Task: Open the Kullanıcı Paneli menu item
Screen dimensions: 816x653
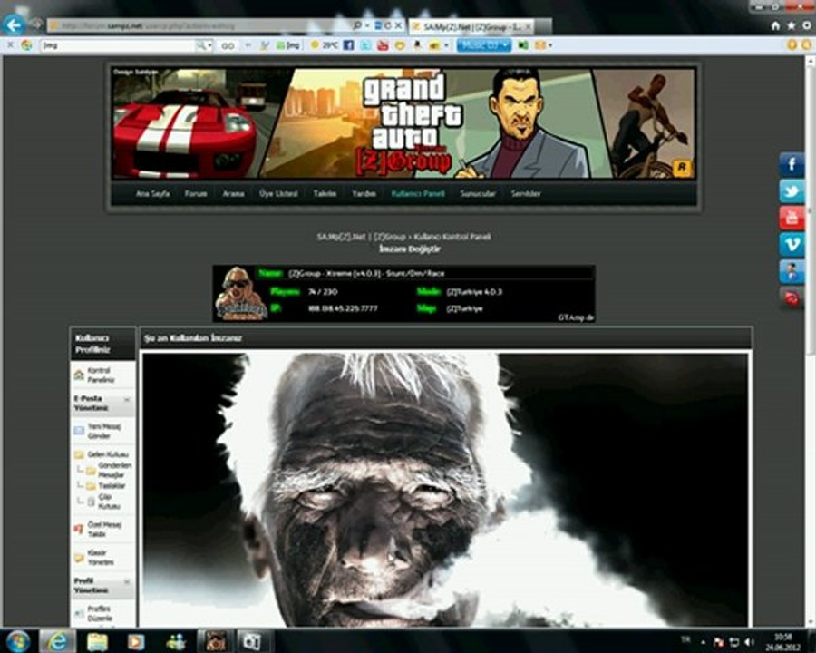Action: [418, 194]
